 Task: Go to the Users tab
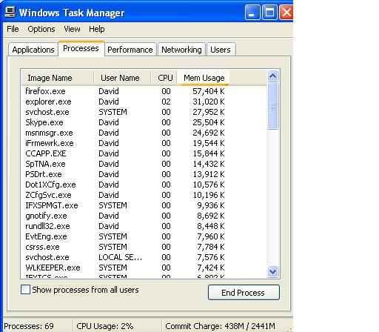coord(221,50)
